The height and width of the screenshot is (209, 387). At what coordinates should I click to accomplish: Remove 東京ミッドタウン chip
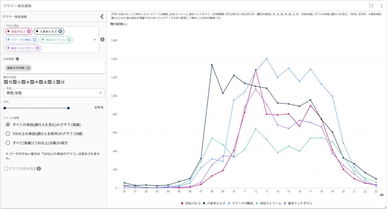pyautogui.click(x=37, y=48)
